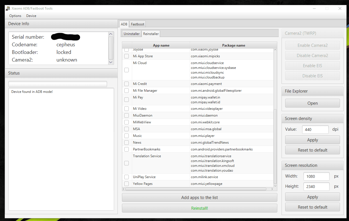Reset screen resolution to default
This screenshot has height=221, width=349.
(x=313, y=207)
